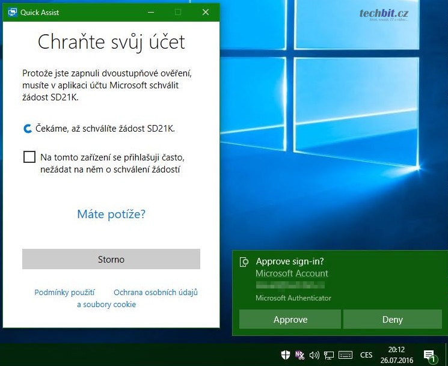Deny the sign-in request
The width and height of the screenshot is (448, 366).
[x=392, y=320]
